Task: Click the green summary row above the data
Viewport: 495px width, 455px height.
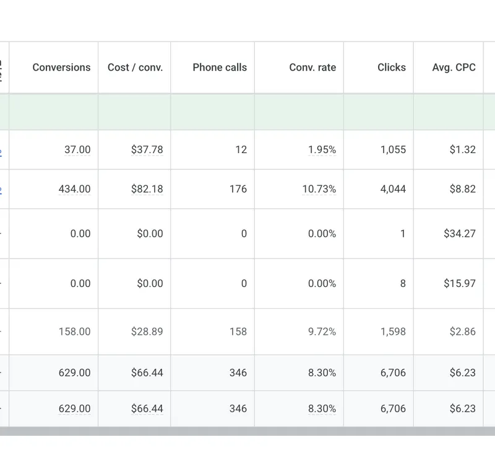Action: point(247,112)
